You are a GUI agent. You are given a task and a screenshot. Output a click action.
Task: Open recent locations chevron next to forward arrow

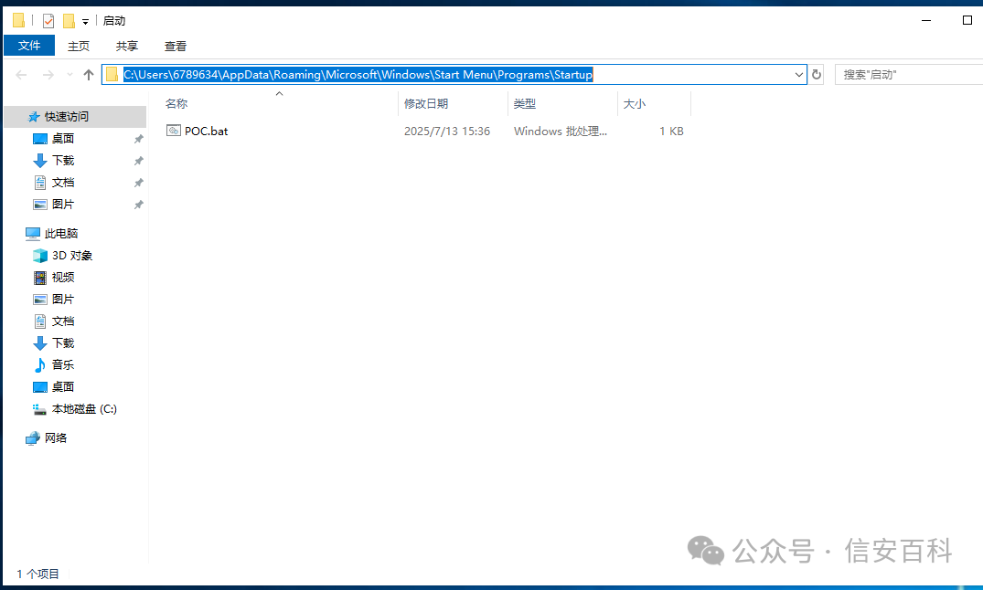pyautogui.click(x=69, y=74)
